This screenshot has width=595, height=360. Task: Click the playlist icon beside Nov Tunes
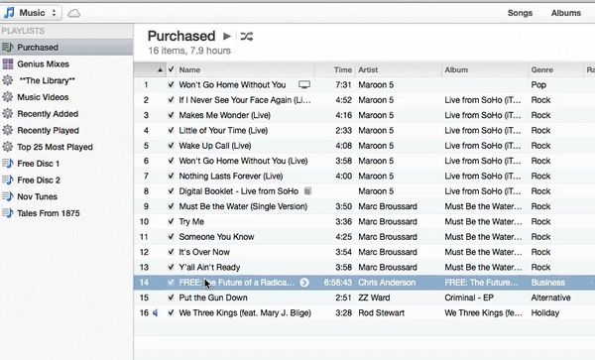8,196
